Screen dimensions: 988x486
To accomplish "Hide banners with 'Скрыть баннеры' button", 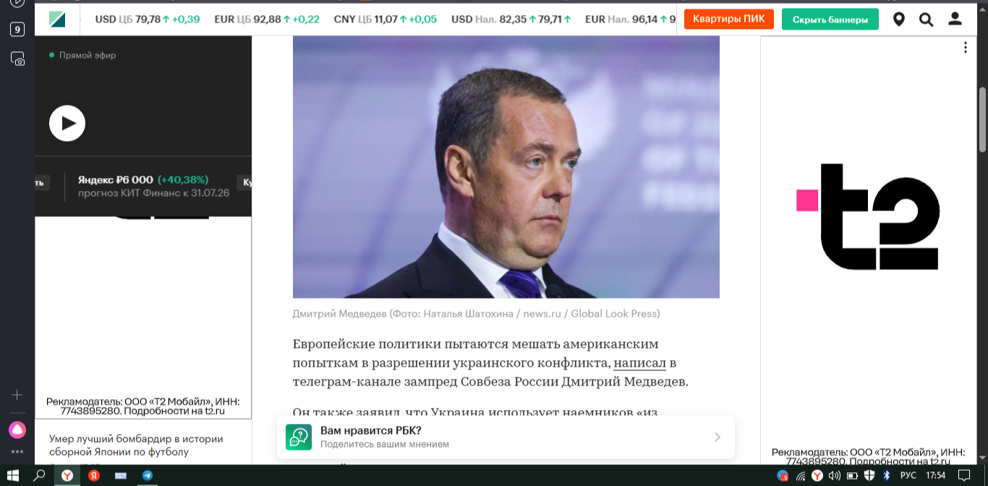I will coord(830,20).
